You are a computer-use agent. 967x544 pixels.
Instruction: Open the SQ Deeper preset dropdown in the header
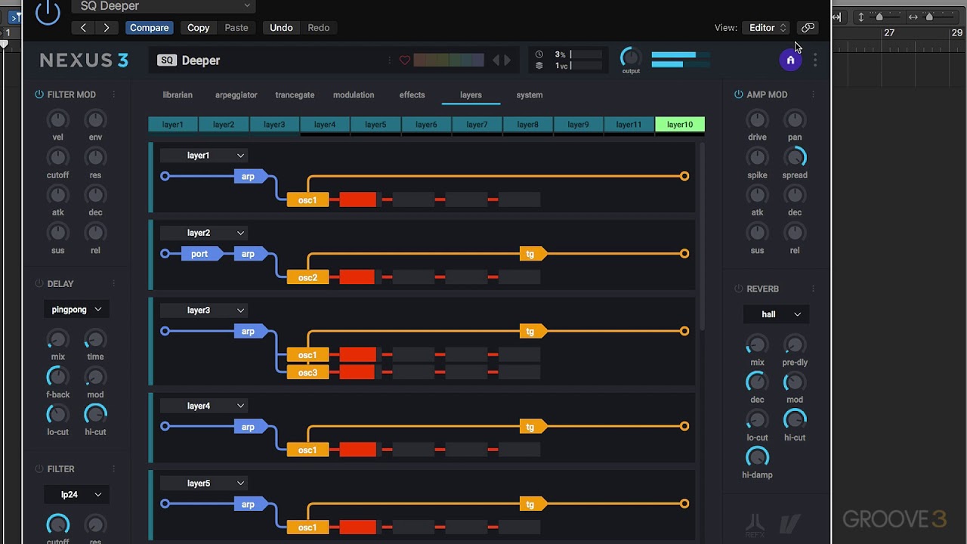coord(164,7)
